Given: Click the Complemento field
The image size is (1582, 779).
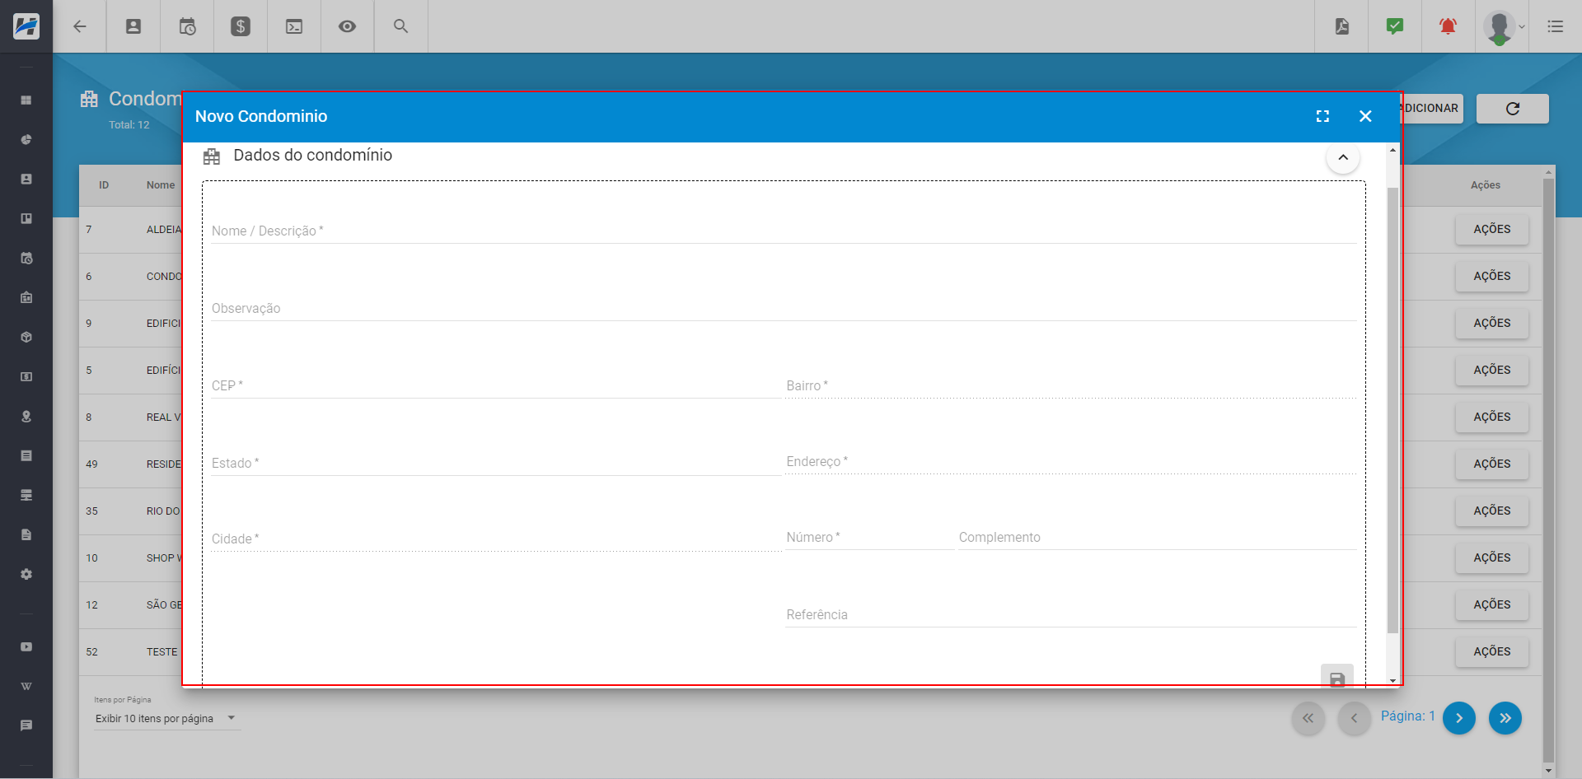Looking at the screenshot, I should click(1157, 537).
